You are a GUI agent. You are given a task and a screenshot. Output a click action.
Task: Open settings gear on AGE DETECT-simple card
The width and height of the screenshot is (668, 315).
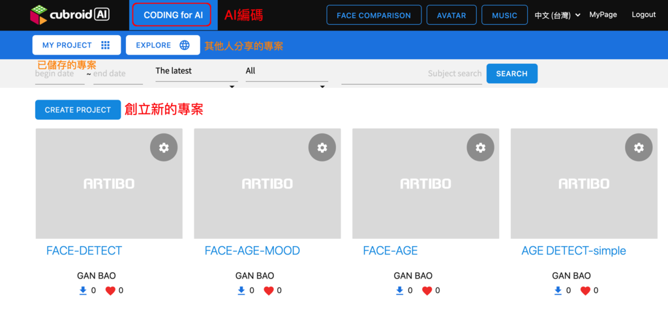pyautogui.click(x=639, y=148)
